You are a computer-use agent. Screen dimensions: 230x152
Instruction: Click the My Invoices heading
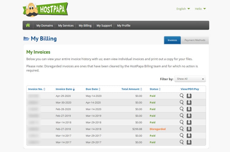[38, 52]
